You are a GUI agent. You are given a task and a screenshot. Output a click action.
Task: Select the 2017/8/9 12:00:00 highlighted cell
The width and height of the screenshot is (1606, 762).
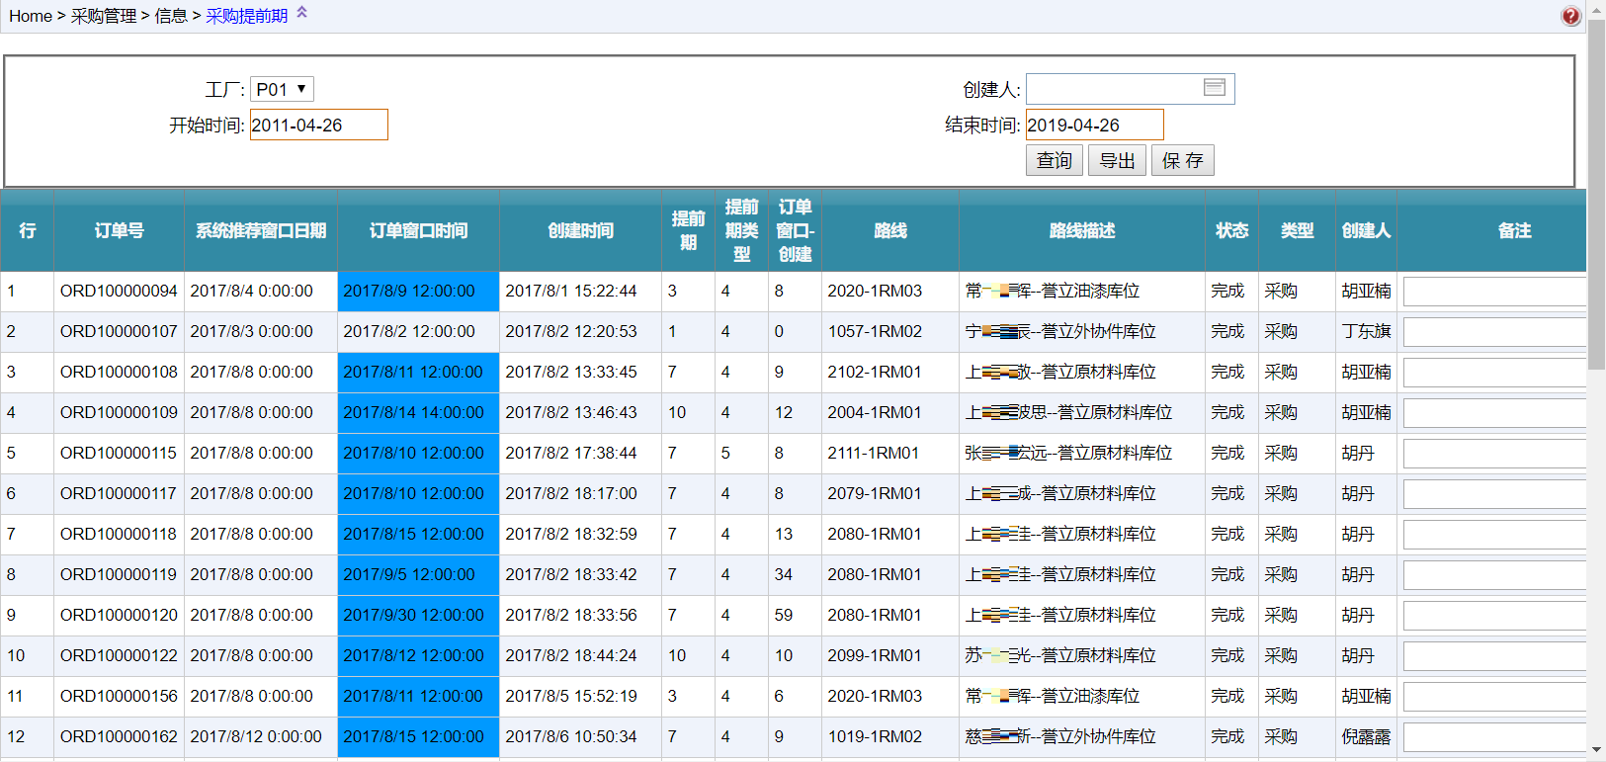pos(417,292)
